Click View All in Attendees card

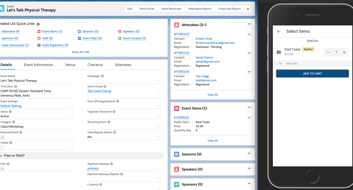(x=213, y=95)
